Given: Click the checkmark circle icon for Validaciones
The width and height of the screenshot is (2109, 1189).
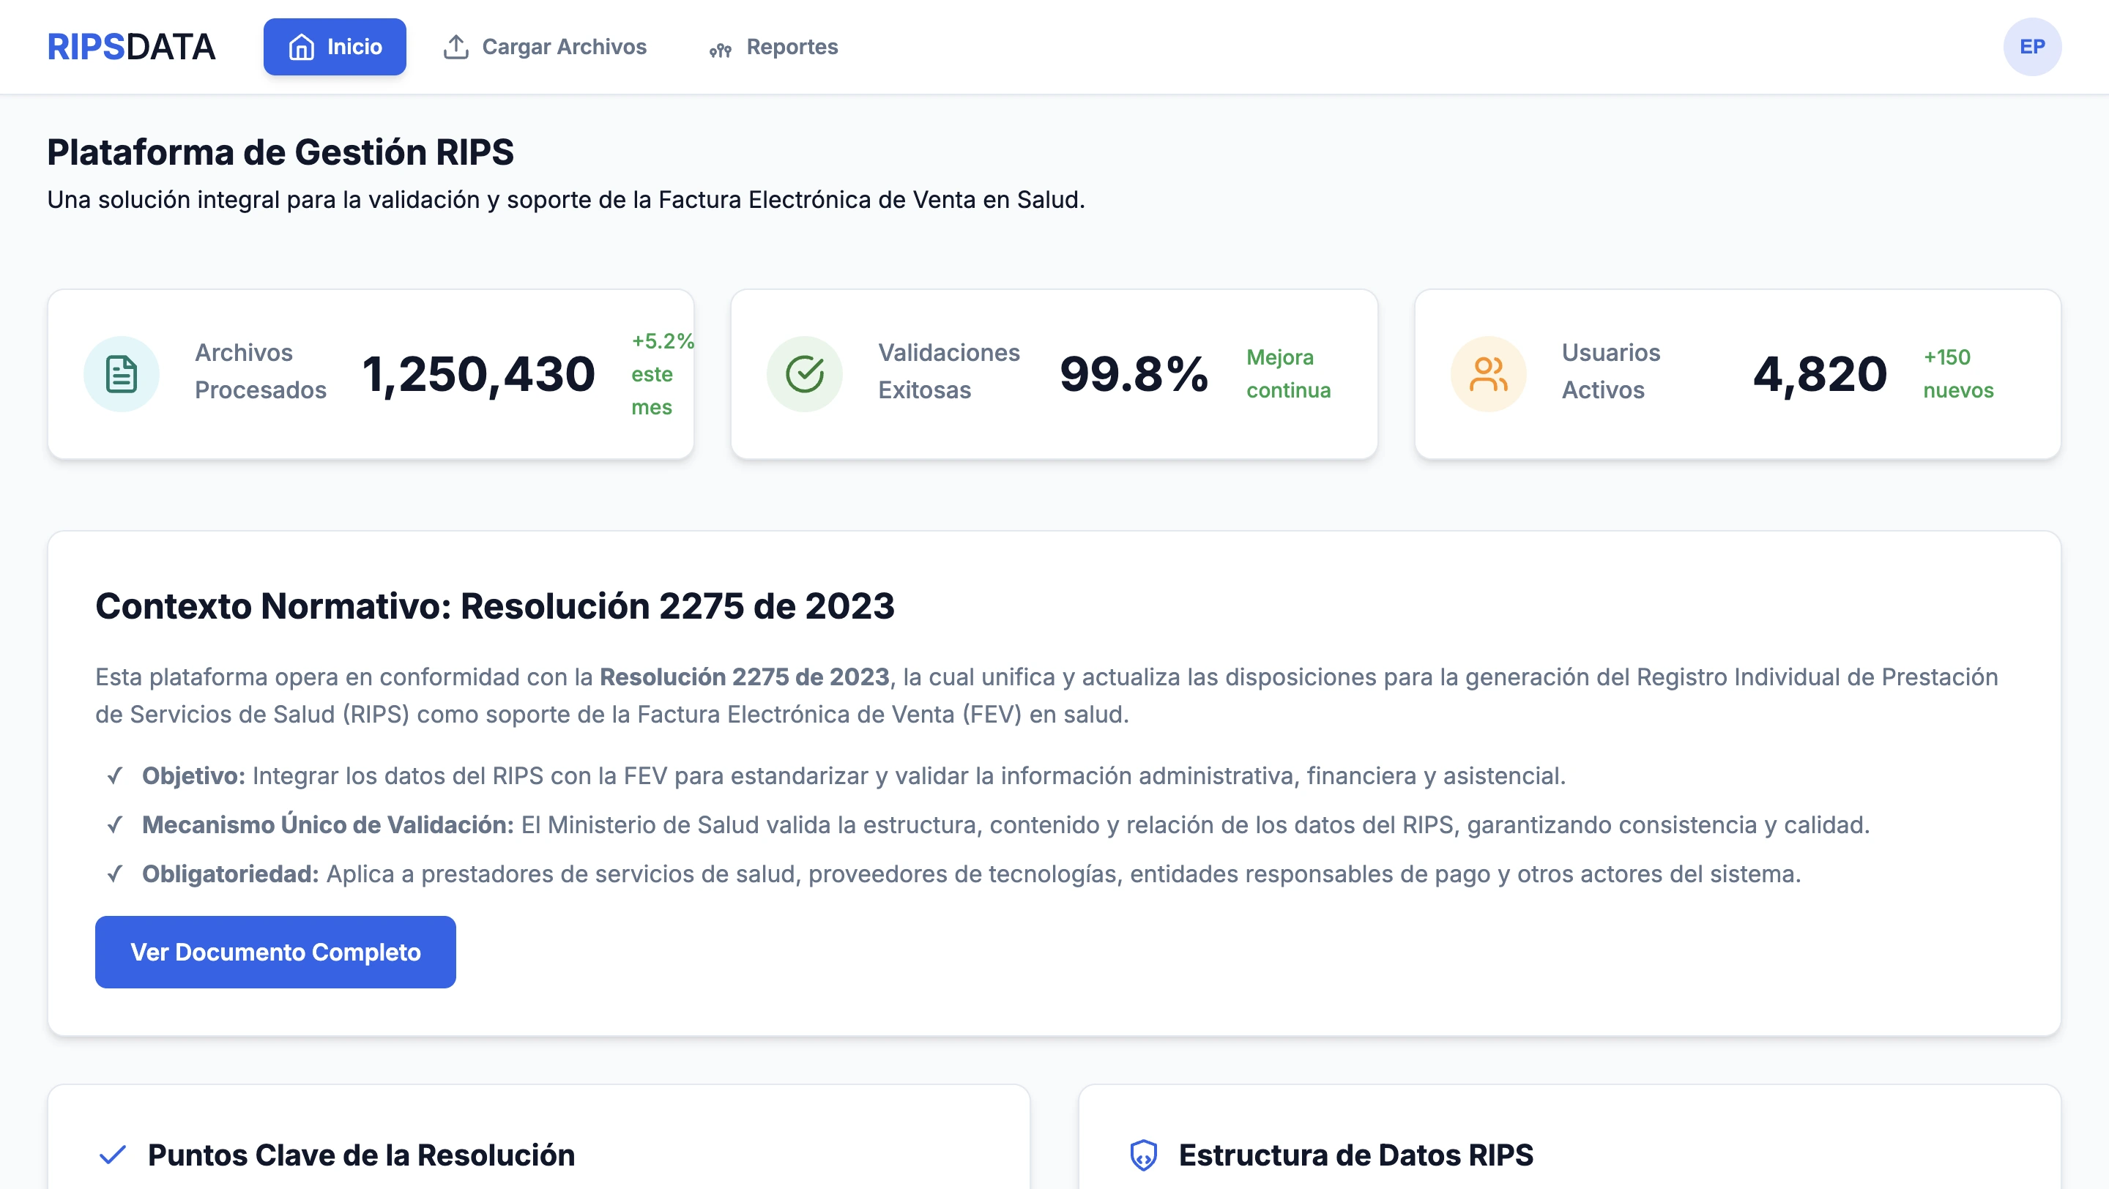Looking at the screenshot, I should [804, 374].
